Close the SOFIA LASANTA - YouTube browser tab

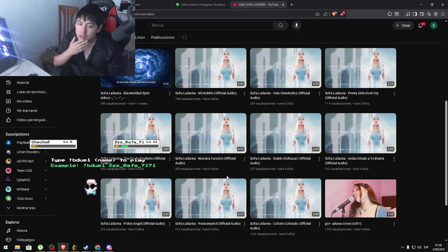point(283,5)
